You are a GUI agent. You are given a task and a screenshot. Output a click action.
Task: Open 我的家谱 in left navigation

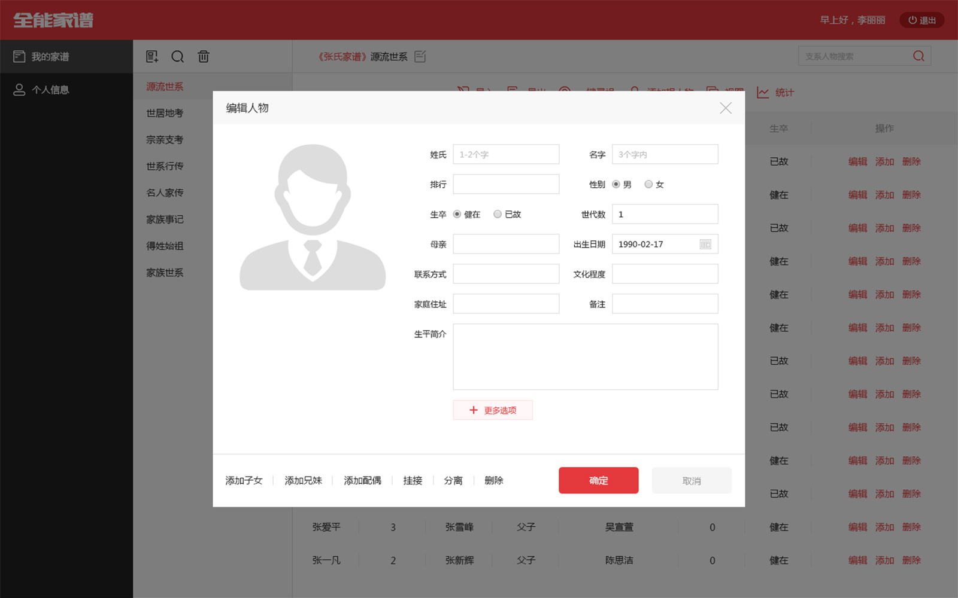66,57
